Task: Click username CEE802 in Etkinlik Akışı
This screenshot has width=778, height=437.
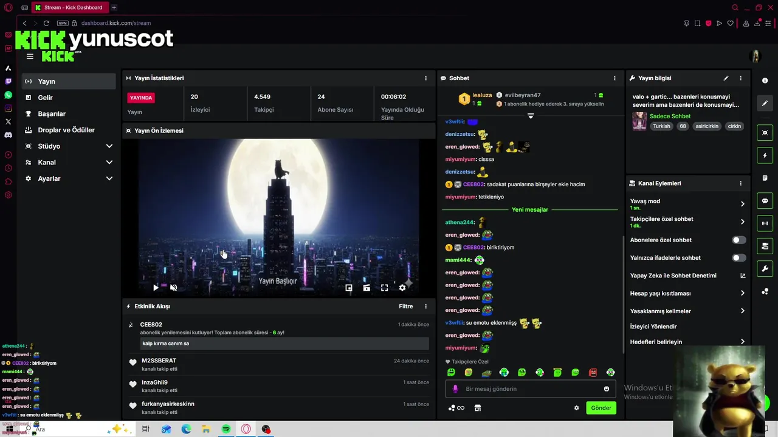Action: 151,325
